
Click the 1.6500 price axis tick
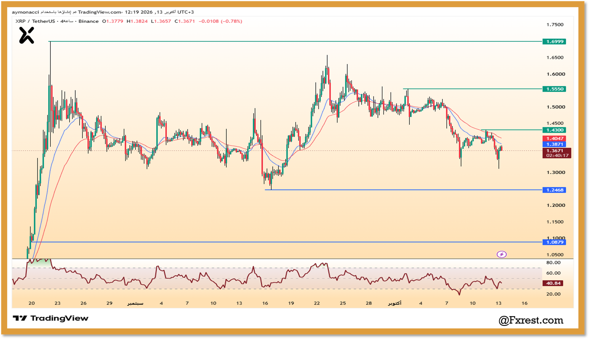[555, 57]
